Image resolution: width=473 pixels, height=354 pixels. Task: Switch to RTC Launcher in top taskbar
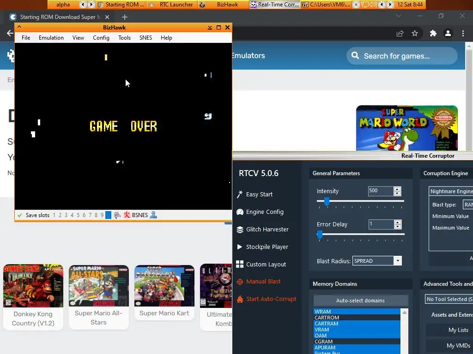click(172, 5)
